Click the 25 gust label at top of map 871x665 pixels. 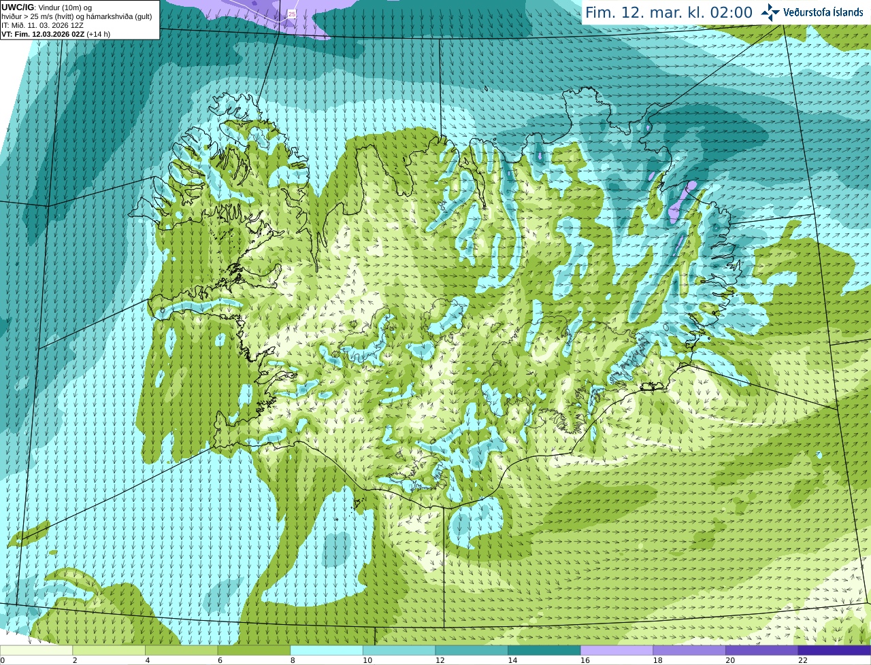point(292,14)
